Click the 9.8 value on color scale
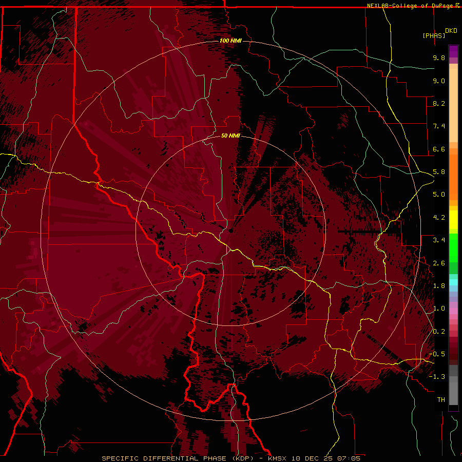462x462 pixels. point(439,57)
